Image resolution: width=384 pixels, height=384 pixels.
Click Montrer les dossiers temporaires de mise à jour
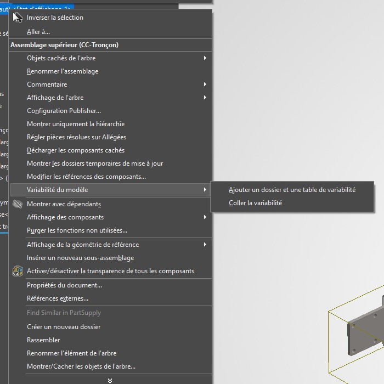[95, 163]
